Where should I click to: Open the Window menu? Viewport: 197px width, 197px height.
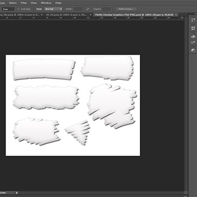(46, 3)
